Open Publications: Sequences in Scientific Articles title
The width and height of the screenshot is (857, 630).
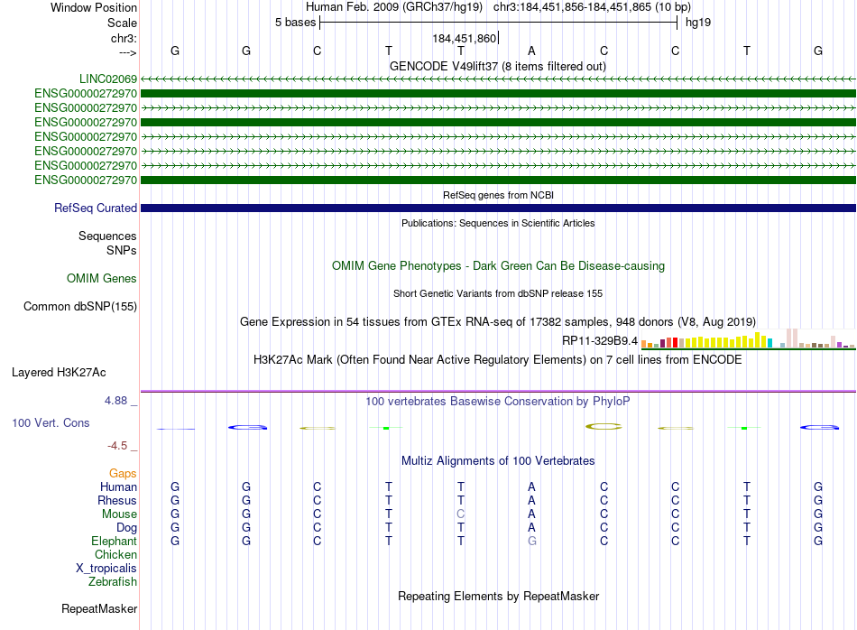pyautogui.click(x=498, y=223)
